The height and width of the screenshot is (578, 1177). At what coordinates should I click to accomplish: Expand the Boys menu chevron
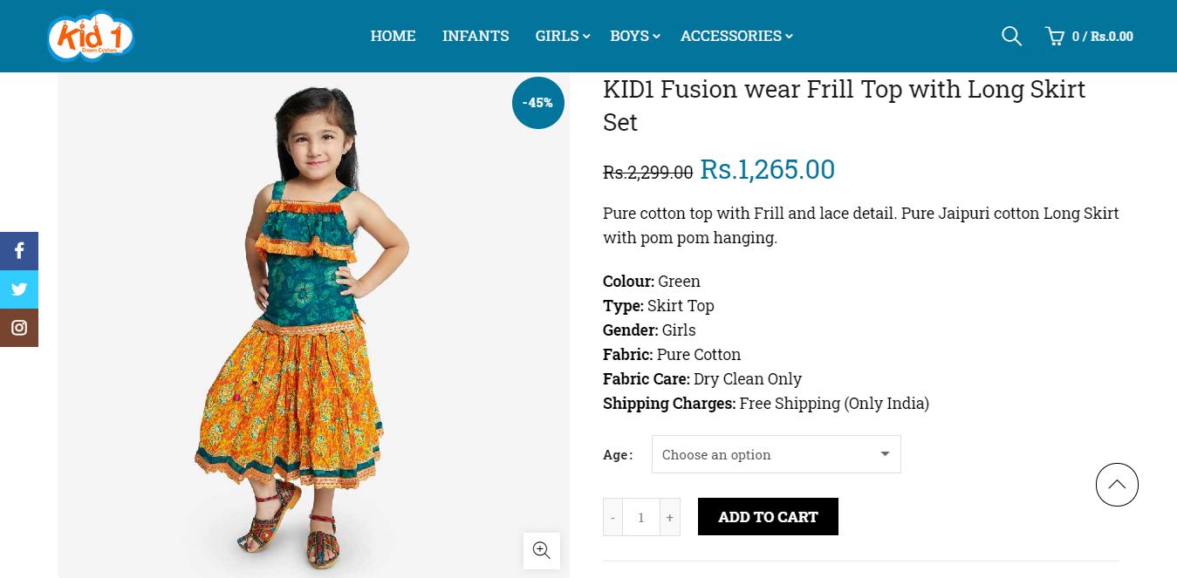coord(657,37)
